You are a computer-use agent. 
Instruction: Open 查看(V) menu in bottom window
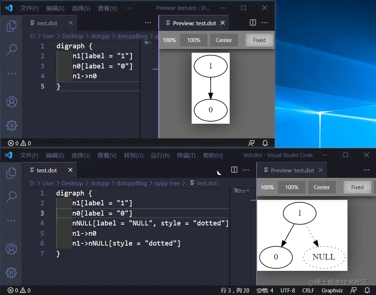click(107, 155)
